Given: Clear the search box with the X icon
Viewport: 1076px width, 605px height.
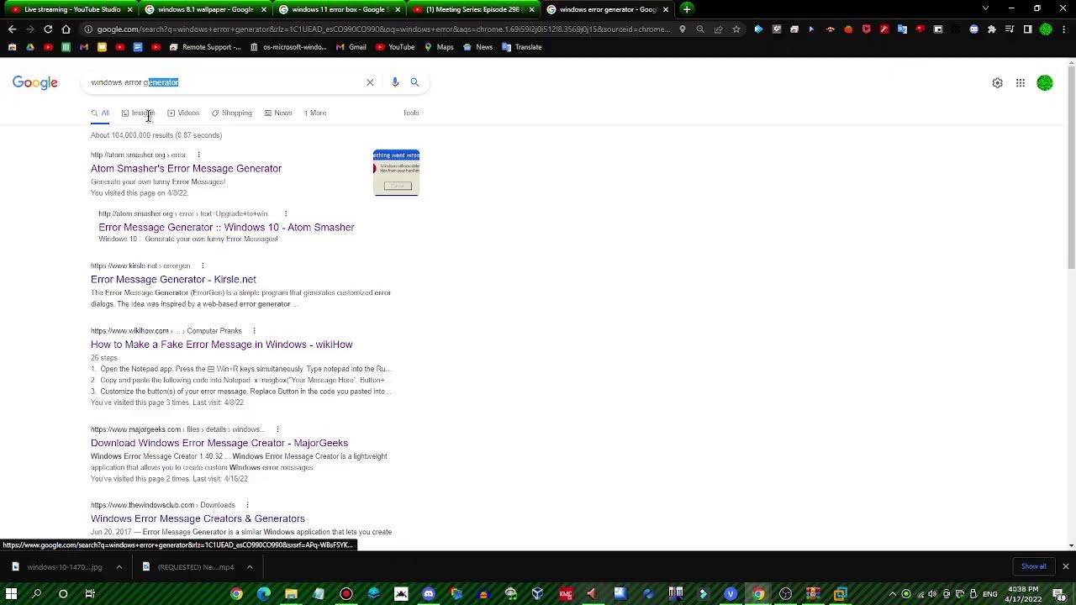Looking at the screenshot, I should pyautogui.click(x=370, y=82).
